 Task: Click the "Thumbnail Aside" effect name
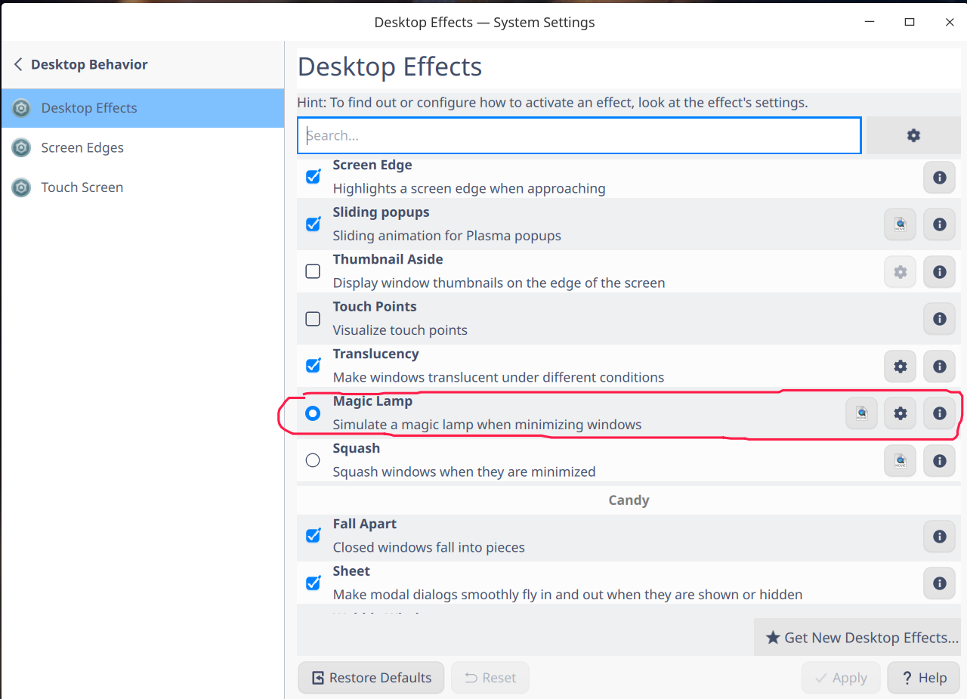(x=388, y=259)
